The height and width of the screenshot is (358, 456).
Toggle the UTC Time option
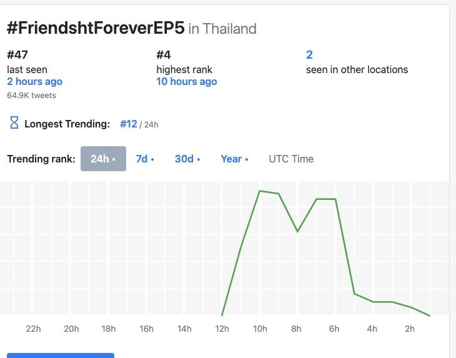click(291, 159)
